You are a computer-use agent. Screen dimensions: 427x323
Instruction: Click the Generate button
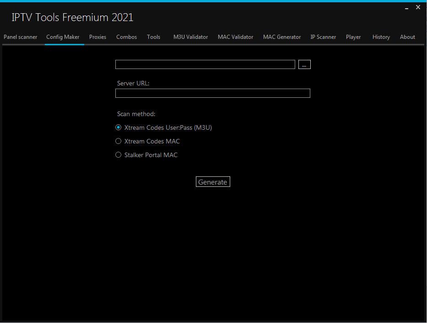[213, 182]
